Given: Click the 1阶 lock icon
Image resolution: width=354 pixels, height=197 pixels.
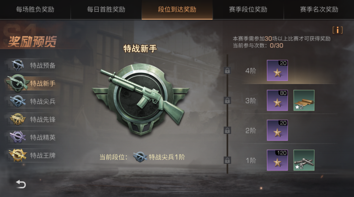Looking at the screenshot, I should tap(227, 160).
